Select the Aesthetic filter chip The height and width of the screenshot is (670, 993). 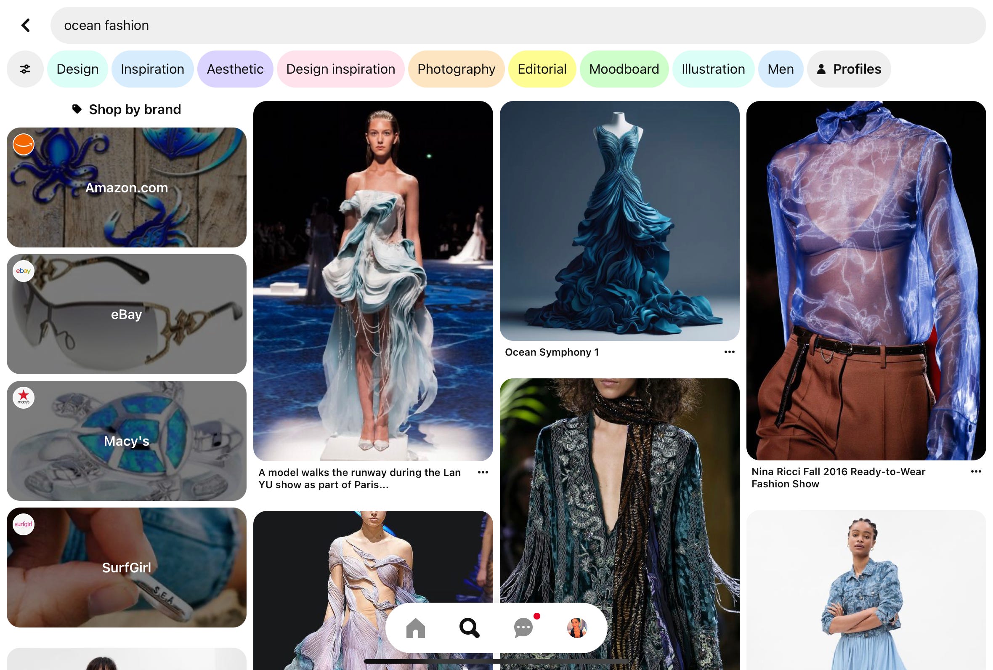[x=235, y=69]
